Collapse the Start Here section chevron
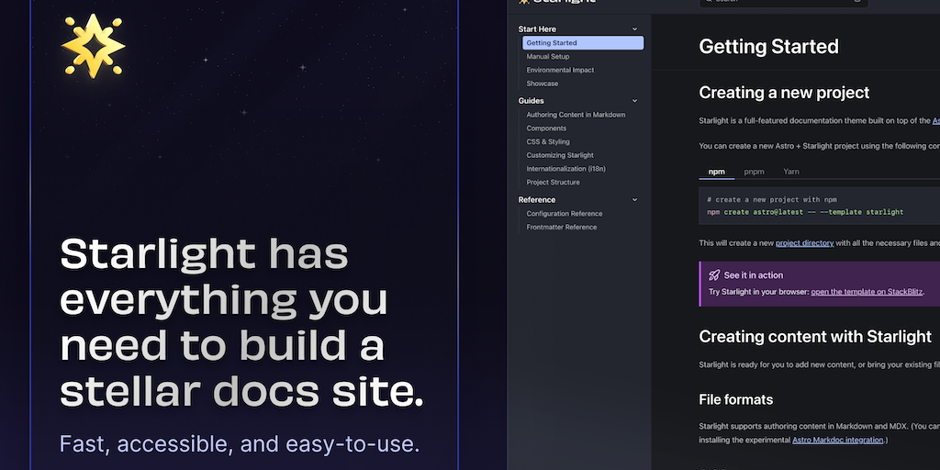This screenshot has height=470, width=940. click(635, 28)
